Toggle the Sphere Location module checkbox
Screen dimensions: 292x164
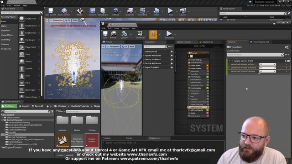(208, 82)
